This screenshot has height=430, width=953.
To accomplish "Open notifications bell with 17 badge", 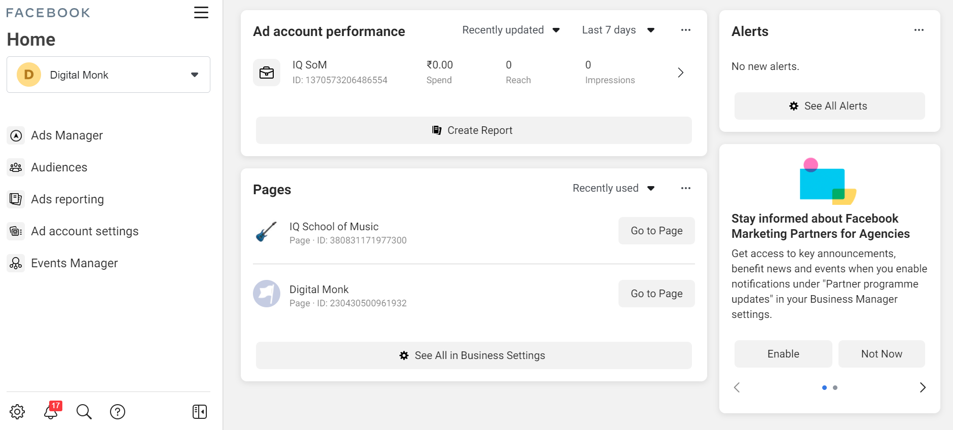I will tap(51, 411).
